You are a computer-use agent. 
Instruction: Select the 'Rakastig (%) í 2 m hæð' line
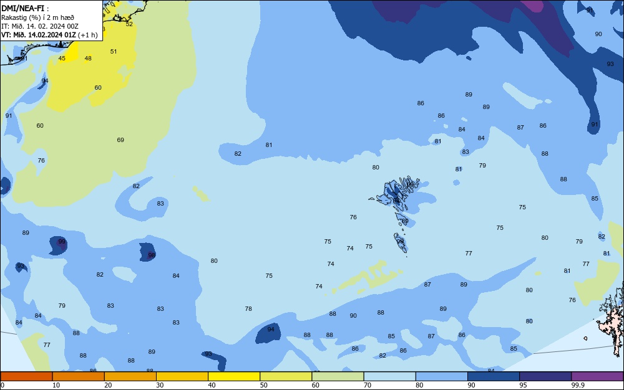coord(38,17)
